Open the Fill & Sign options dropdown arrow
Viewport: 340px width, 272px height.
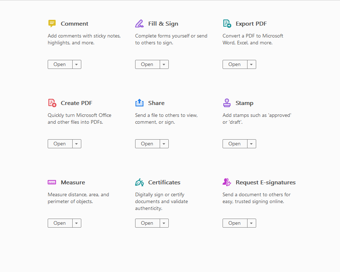click(x=164, y=64)
